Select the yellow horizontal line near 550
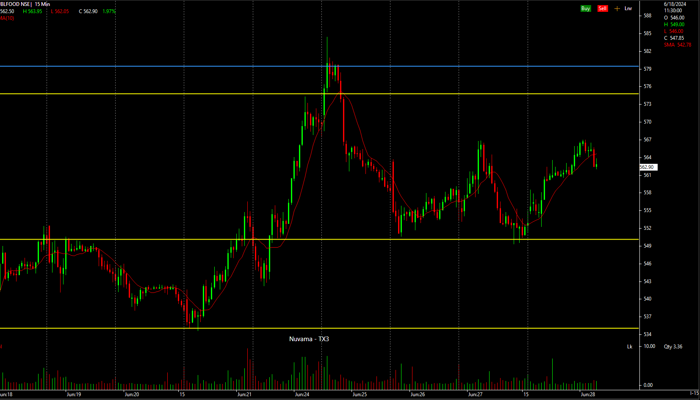Viewport: 700px width, 400px height. point(319,239)
